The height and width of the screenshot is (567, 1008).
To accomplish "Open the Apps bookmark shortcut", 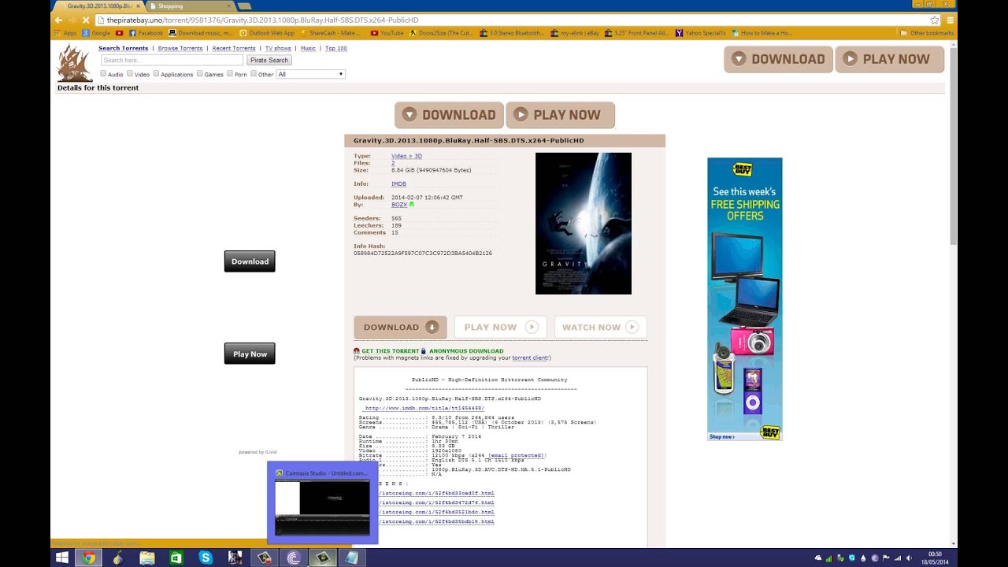I will coord(65,33).
